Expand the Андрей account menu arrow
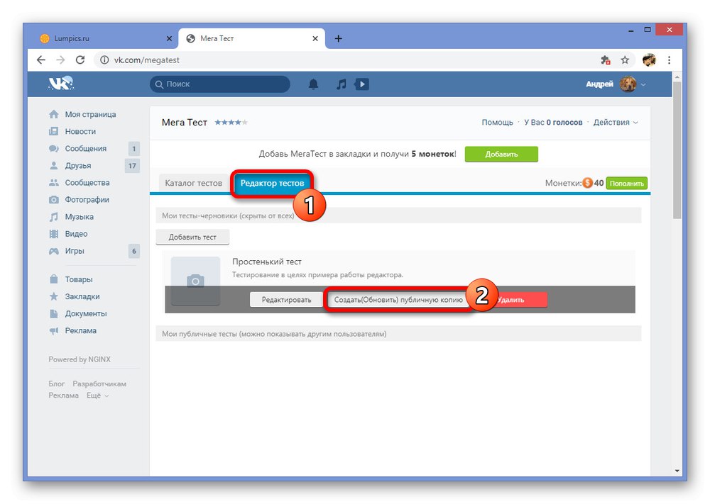The image size is (710, 504). (643, 84)
